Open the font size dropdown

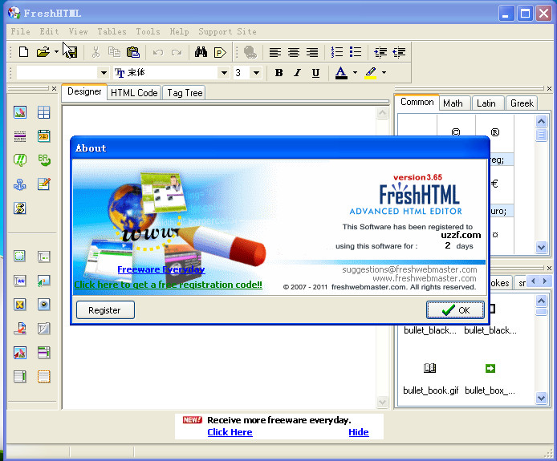tap(256, 73)
